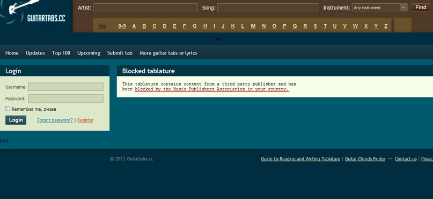Open the Contact us footer link
433x199 pixels.
point(406,159)
